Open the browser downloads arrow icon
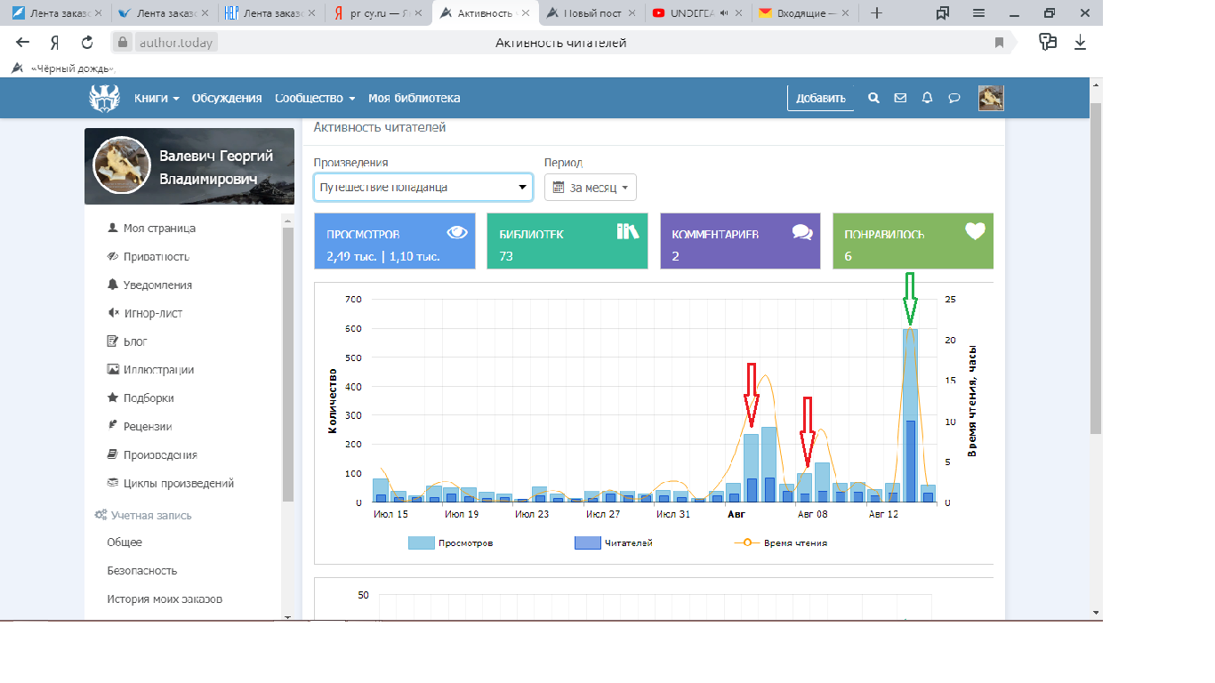Screen dimensions: 1215x683 click(1080, 42)
